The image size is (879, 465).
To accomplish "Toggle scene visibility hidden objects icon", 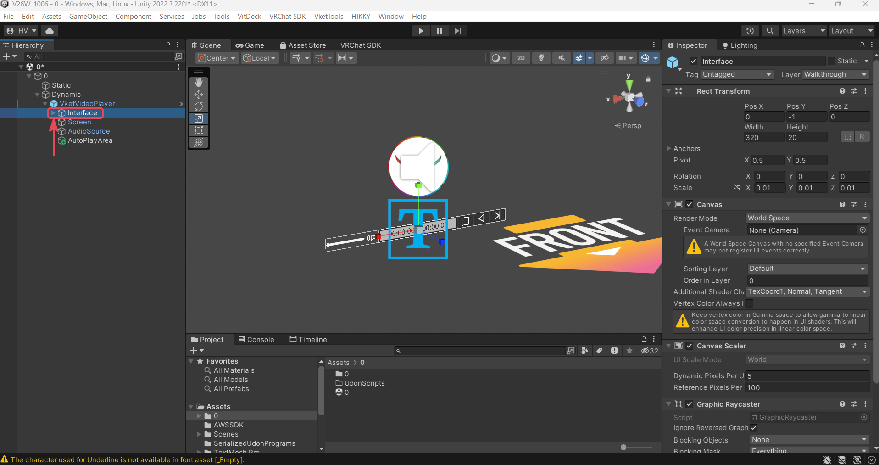I will click(605, 58).
